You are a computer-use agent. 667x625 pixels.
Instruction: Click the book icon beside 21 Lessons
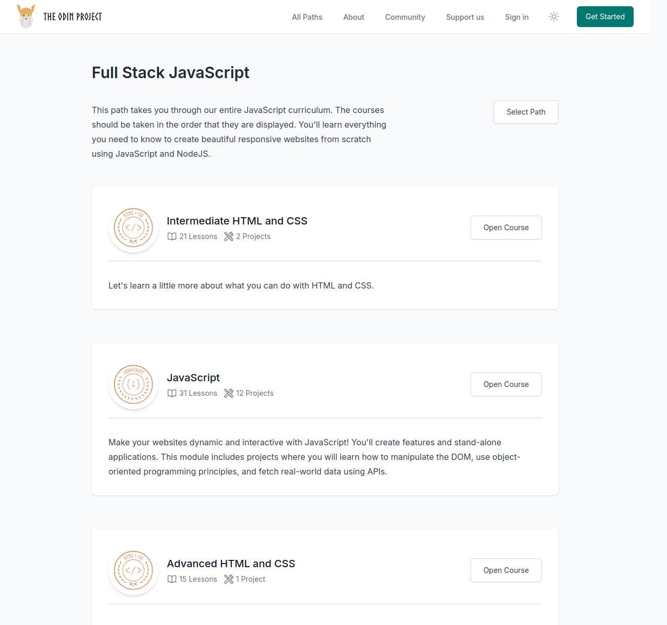[x=172, y=236]
